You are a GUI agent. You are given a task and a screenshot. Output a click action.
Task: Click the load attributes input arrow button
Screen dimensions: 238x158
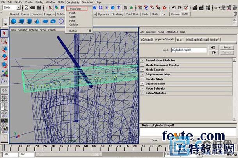[213, 48]
